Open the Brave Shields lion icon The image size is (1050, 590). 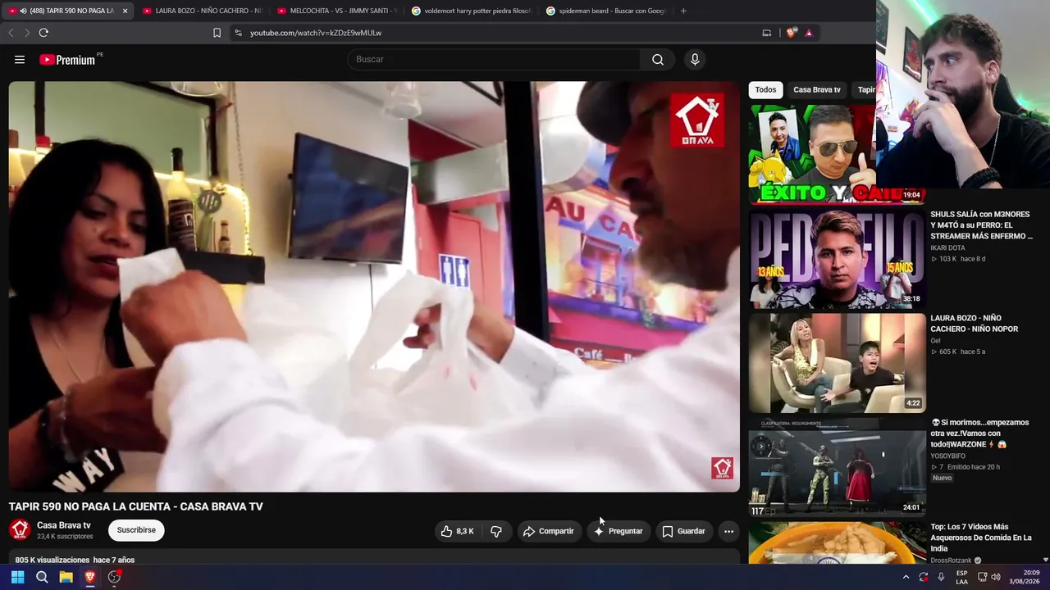791,33
